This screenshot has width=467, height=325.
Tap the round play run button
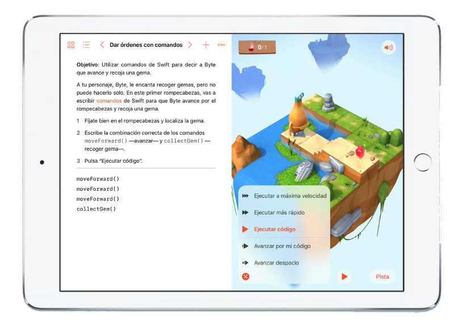344,276
